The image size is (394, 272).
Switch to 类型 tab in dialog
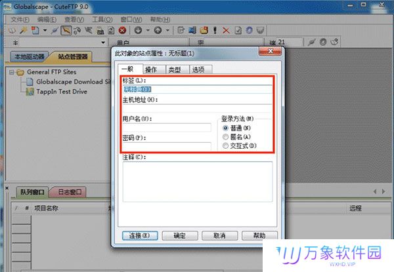click(x=177, y=69)
